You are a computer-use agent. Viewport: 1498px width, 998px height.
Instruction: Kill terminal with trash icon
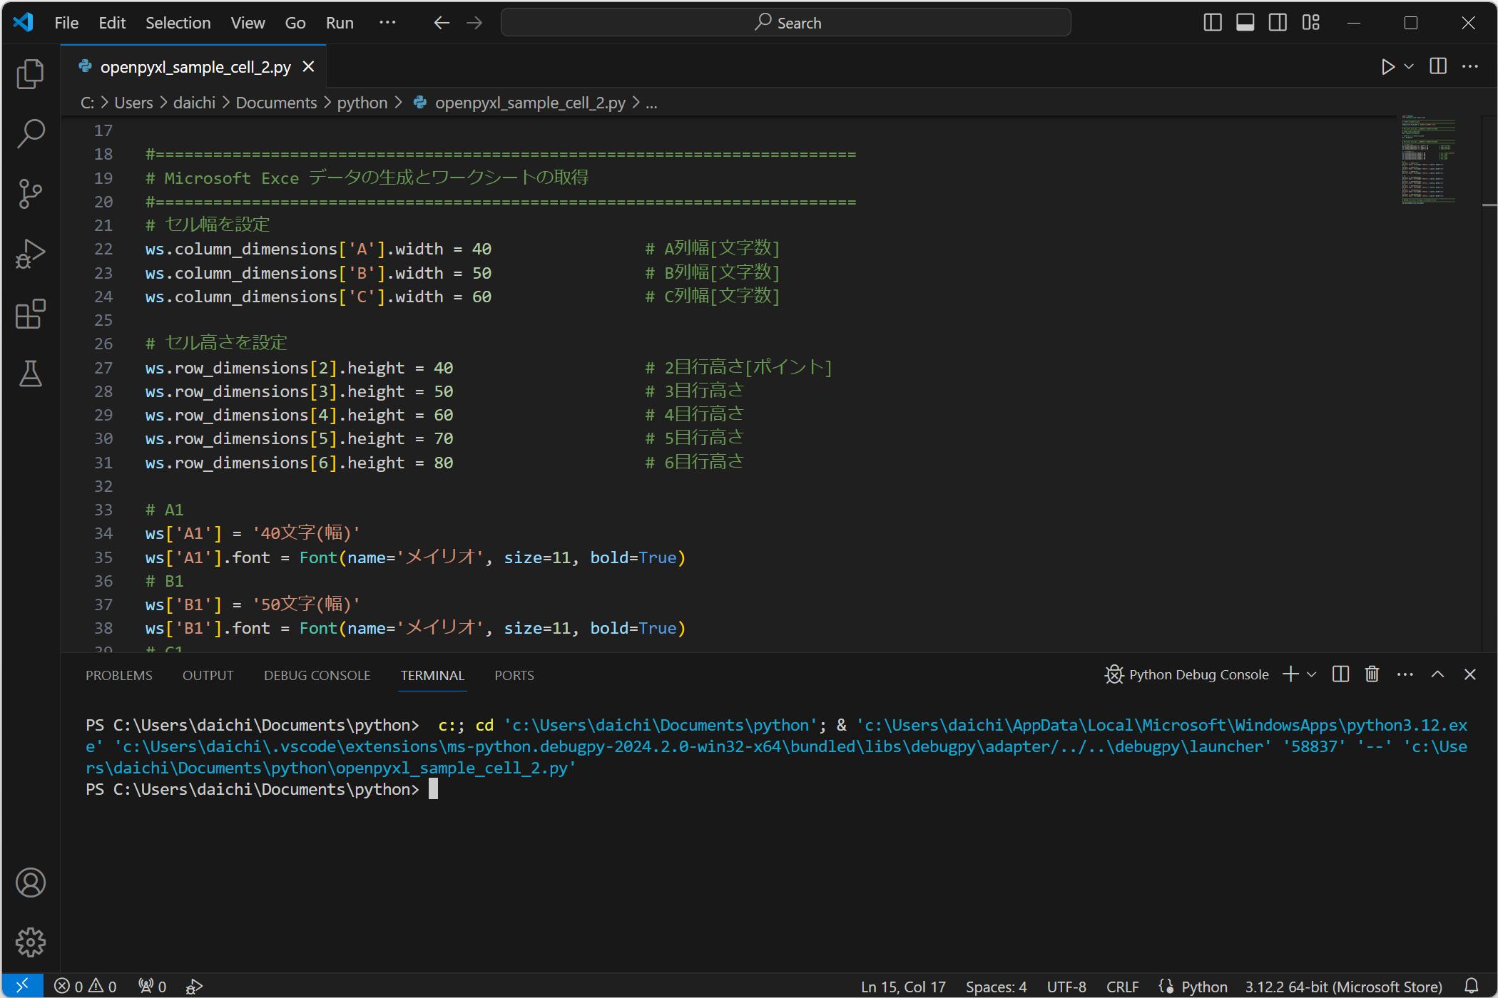pyautogui.click(x=1372, y=674)
